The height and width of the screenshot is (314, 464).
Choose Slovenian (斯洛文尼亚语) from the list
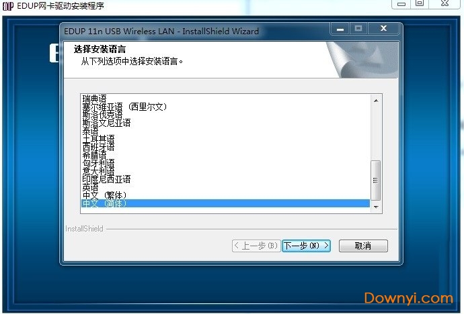(106, 123)
